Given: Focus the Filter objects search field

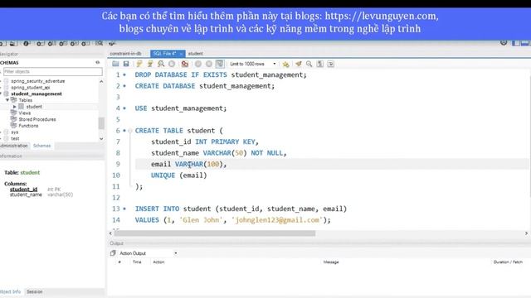Looking at the screenshot, I should pyautogui.click(x=53, y=72).
